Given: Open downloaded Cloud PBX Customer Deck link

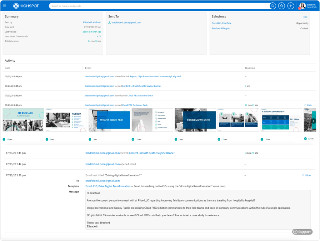Looking at the screenshot, I should (140, 96).
